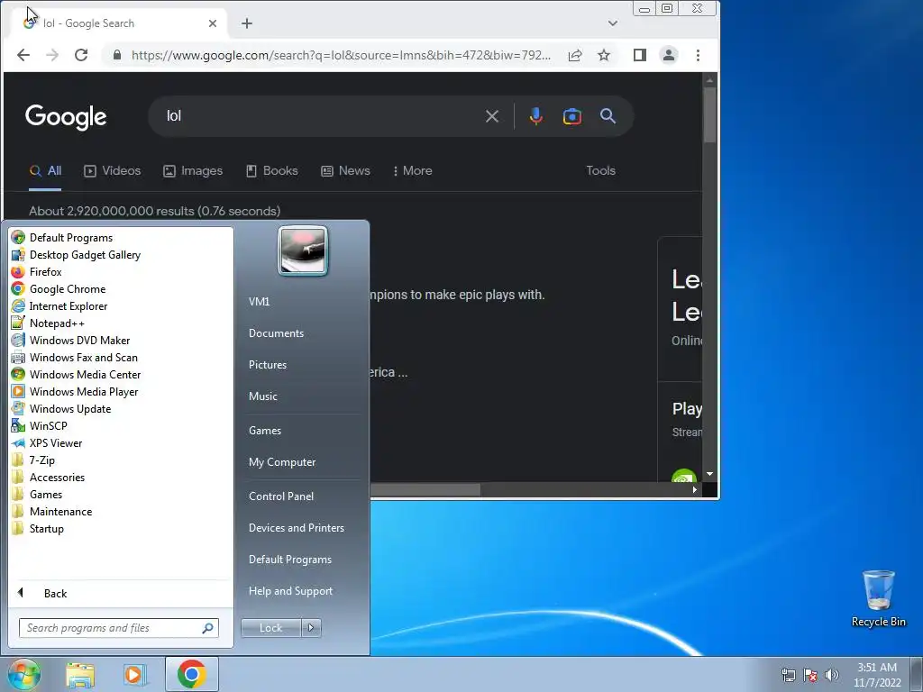The height and width of the screenshot is (692, 923).
Task: Open the Chrome profile icon
Action: (x=669, y=55)
